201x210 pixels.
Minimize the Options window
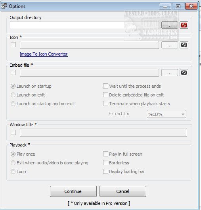(x=165, y=6)
